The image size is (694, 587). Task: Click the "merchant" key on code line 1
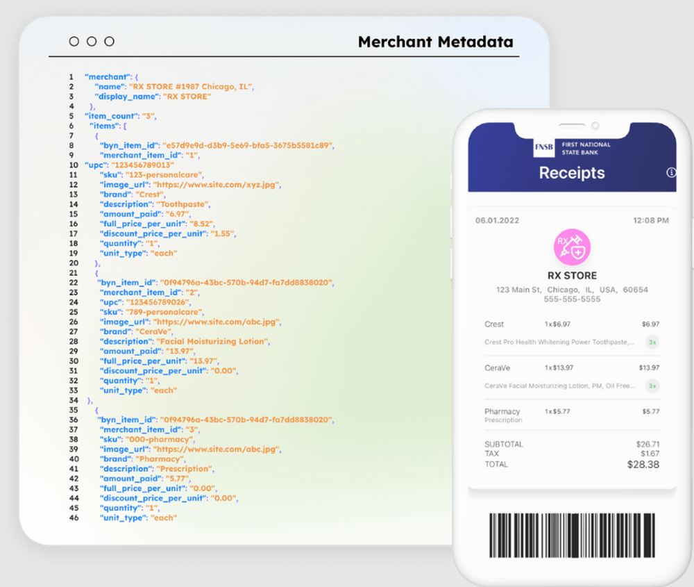(107, 77)
